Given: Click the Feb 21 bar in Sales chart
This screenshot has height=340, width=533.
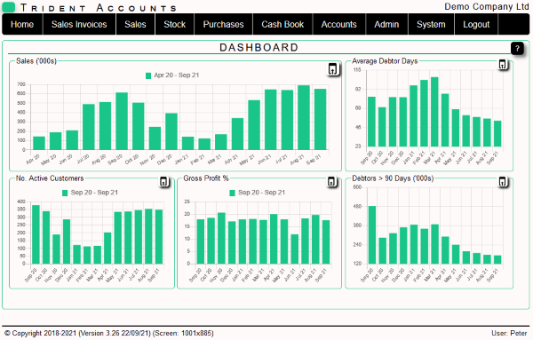Looking at the screenshot, I should (x=204, y=145).
